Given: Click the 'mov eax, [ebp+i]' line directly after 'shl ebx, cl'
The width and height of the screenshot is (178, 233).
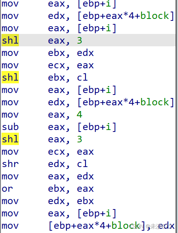Looking at the screenshot, I should pos(59,90).
